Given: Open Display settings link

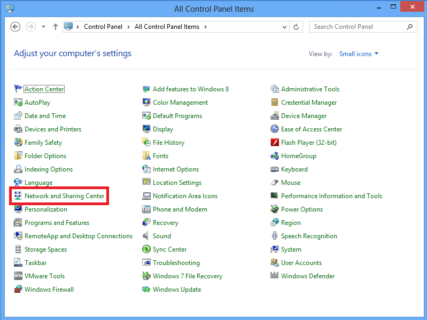Looking at the screenshot, I should pyautogui.click(x=163, y=129).
